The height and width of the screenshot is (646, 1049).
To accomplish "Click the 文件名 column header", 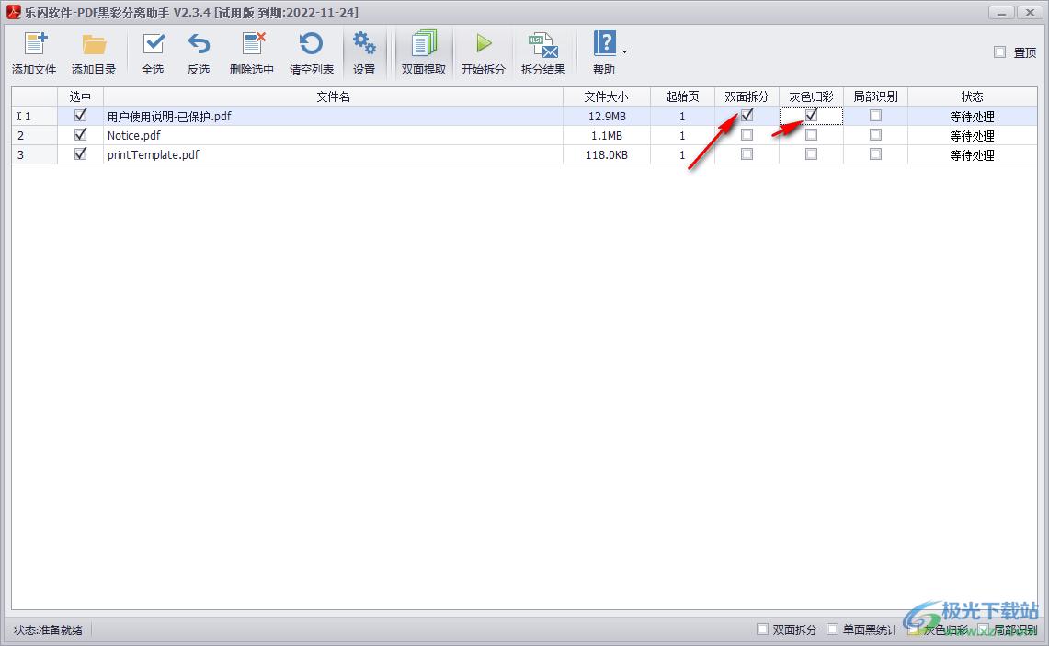I will (333, 96).
